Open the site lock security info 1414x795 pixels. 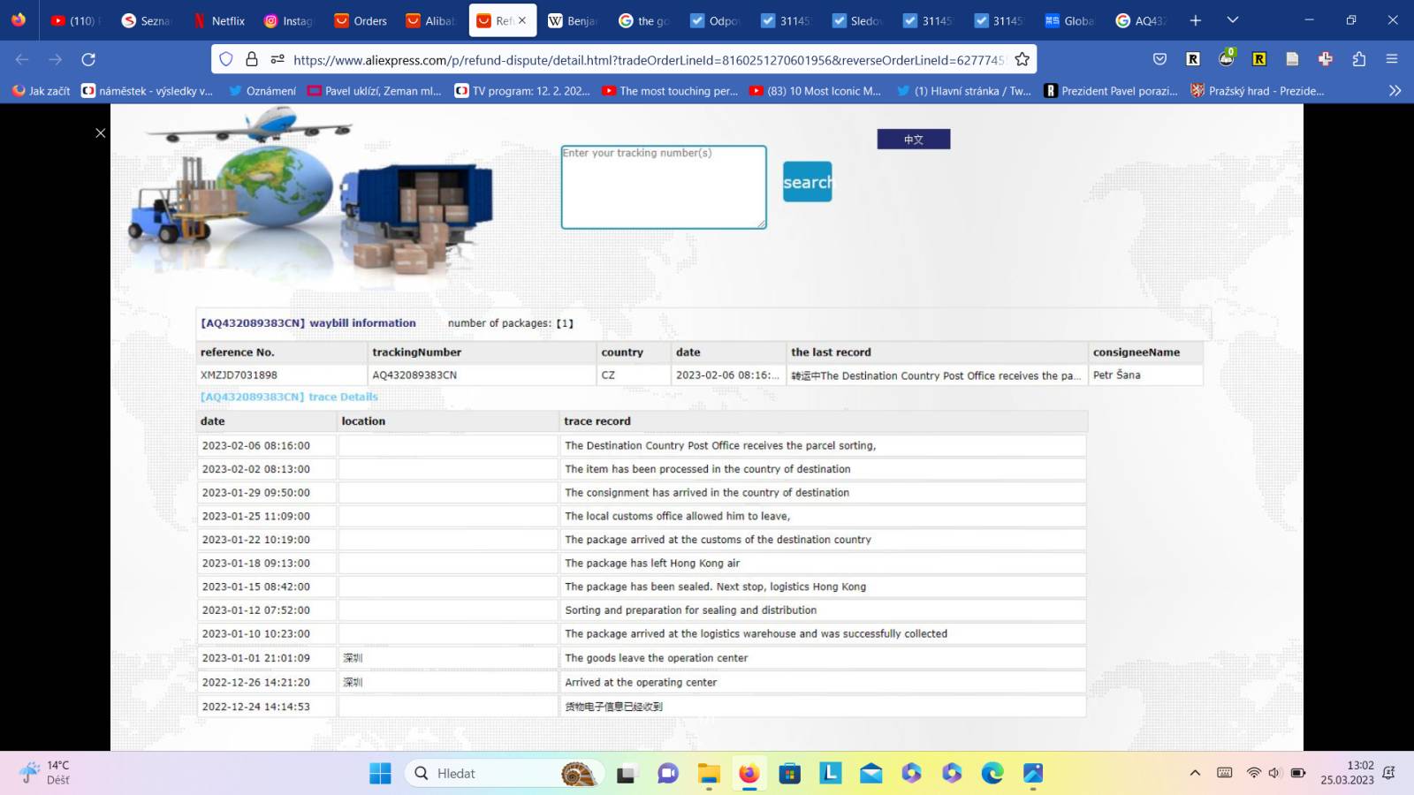pos(252,59)
